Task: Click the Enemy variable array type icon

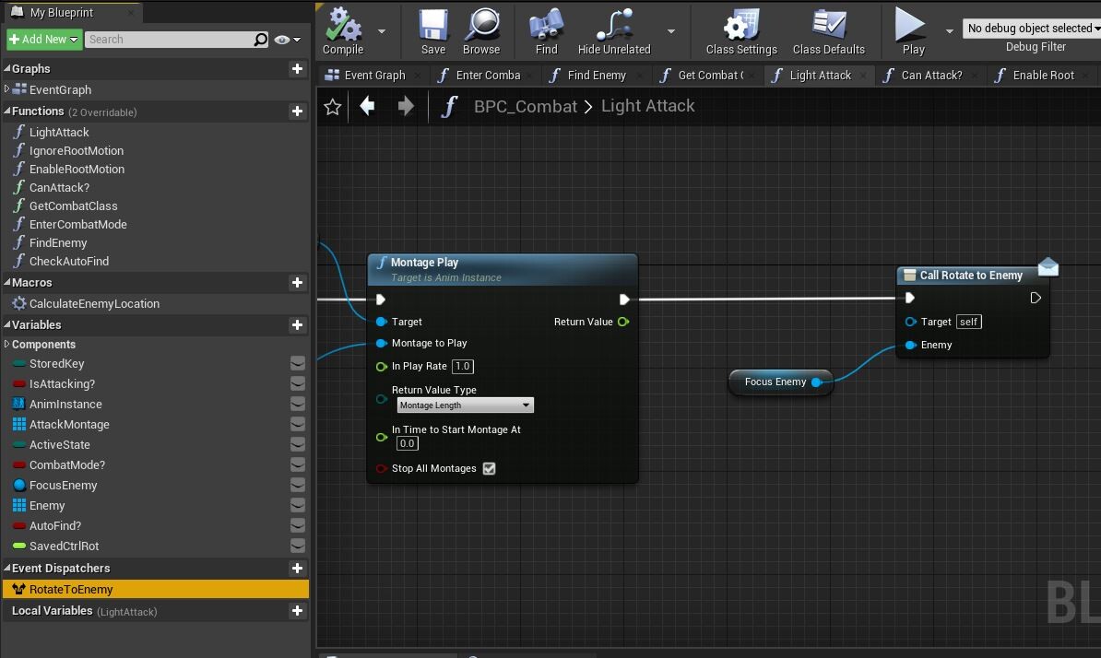Action: pos(19,505)
